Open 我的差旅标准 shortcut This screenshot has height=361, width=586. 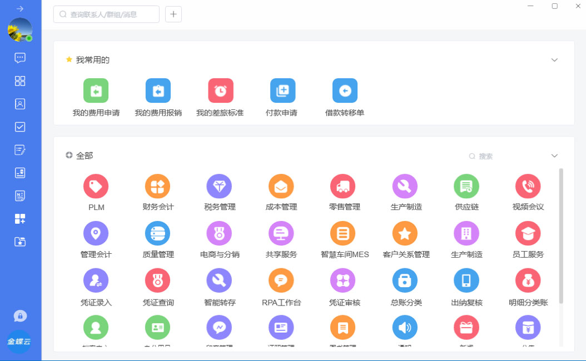click(220, 91)
